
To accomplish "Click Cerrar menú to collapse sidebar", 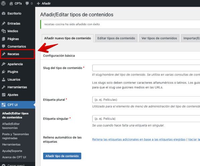I will [x=16, y=165].
